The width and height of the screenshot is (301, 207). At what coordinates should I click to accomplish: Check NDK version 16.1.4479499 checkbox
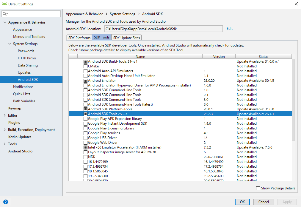(x=85, y=162)
